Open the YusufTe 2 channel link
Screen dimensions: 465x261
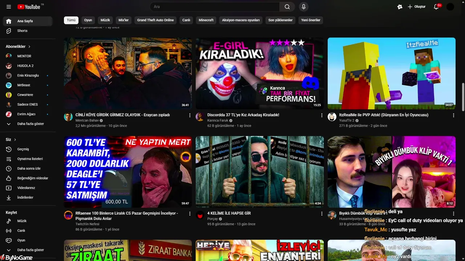347,120
